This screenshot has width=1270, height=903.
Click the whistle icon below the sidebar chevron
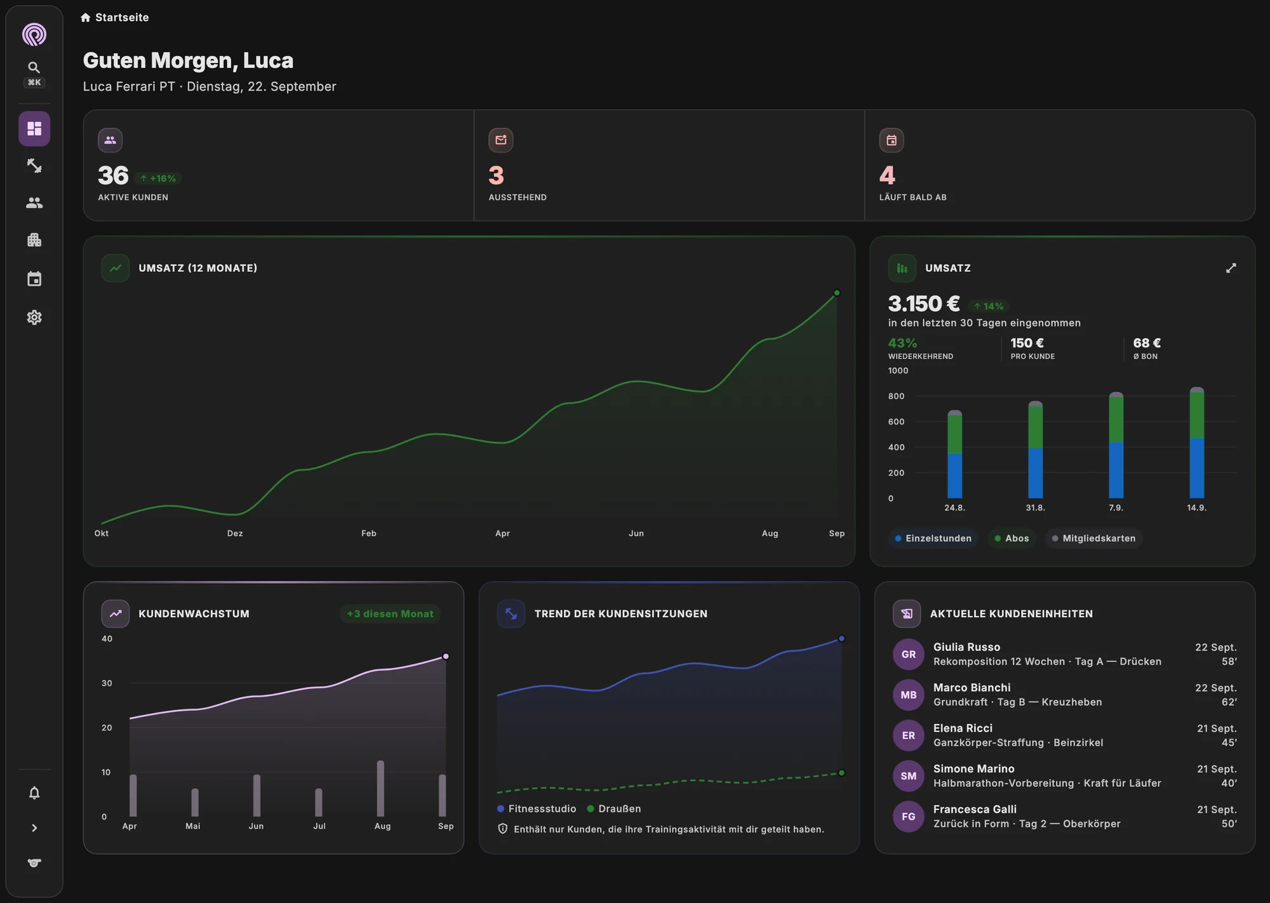click(34, 863)
